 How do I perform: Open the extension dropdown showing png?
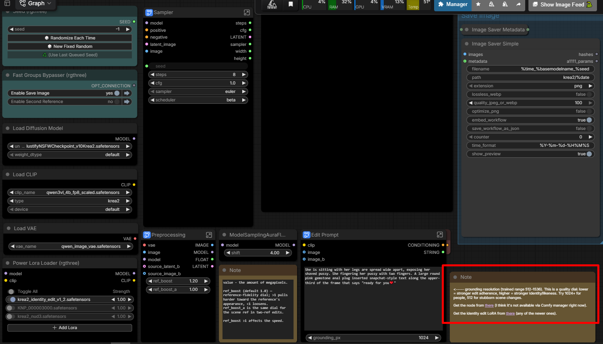(530, 86)
